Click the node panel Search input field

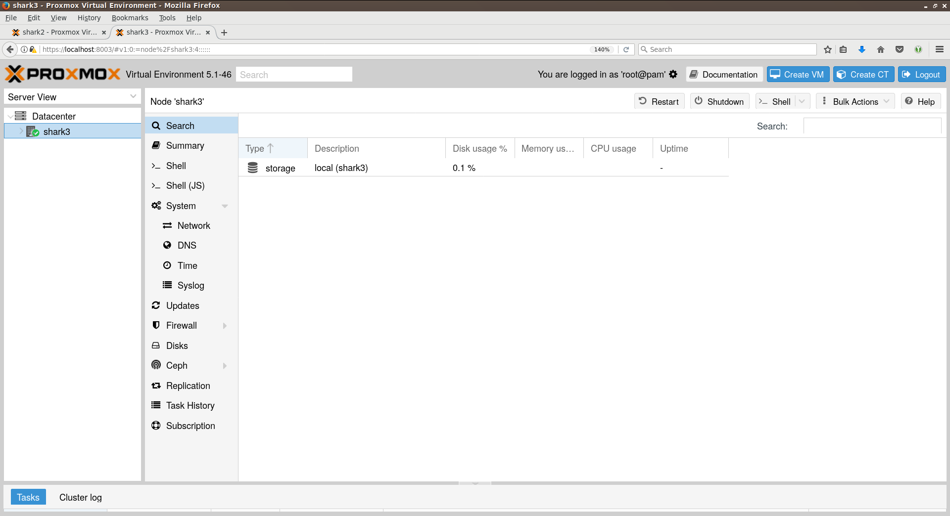pos(872,126)
